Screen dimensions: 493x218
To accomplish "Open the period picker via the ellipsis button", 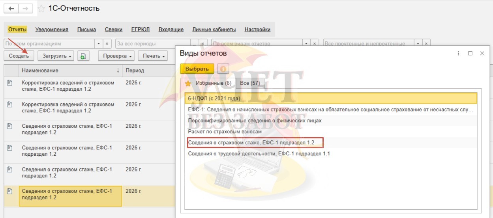I will [x=195, y=44].
